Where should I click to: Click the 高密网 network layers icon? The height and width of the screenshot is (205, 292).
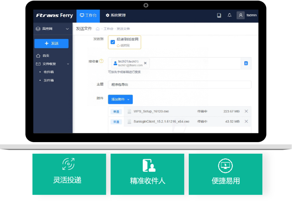click(37, 29)
